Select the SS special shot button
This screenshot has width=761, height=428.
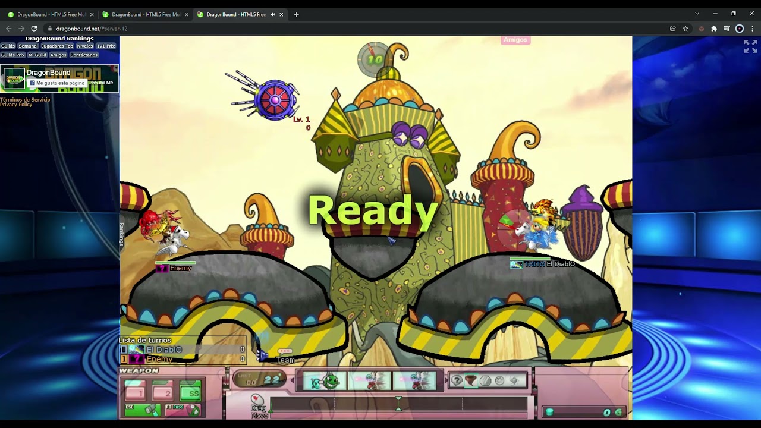190,392
